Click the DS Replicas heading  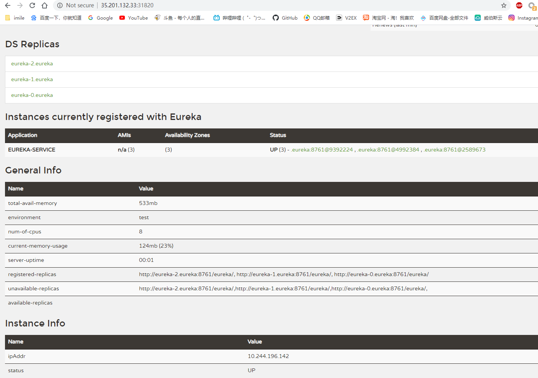click(32, 44)
